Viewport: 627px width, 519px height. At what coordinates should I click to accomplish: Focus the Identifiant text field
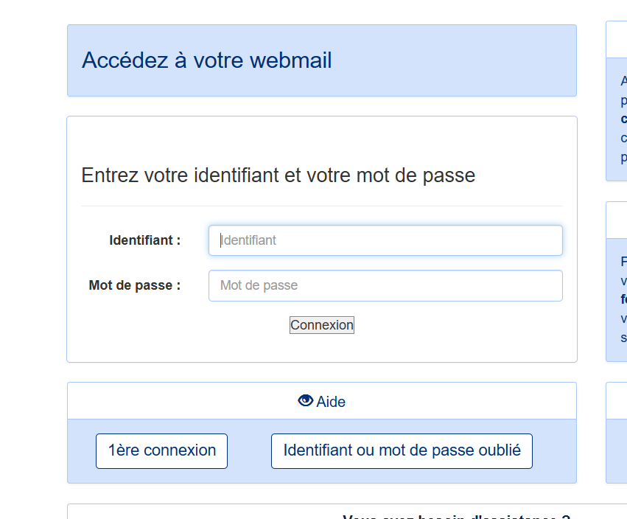[x=385, y=240]
